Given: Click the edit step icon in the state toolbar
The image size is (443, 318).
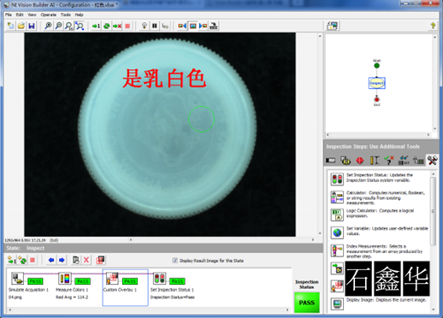Looking at the screenshot, I should point(75,260).
